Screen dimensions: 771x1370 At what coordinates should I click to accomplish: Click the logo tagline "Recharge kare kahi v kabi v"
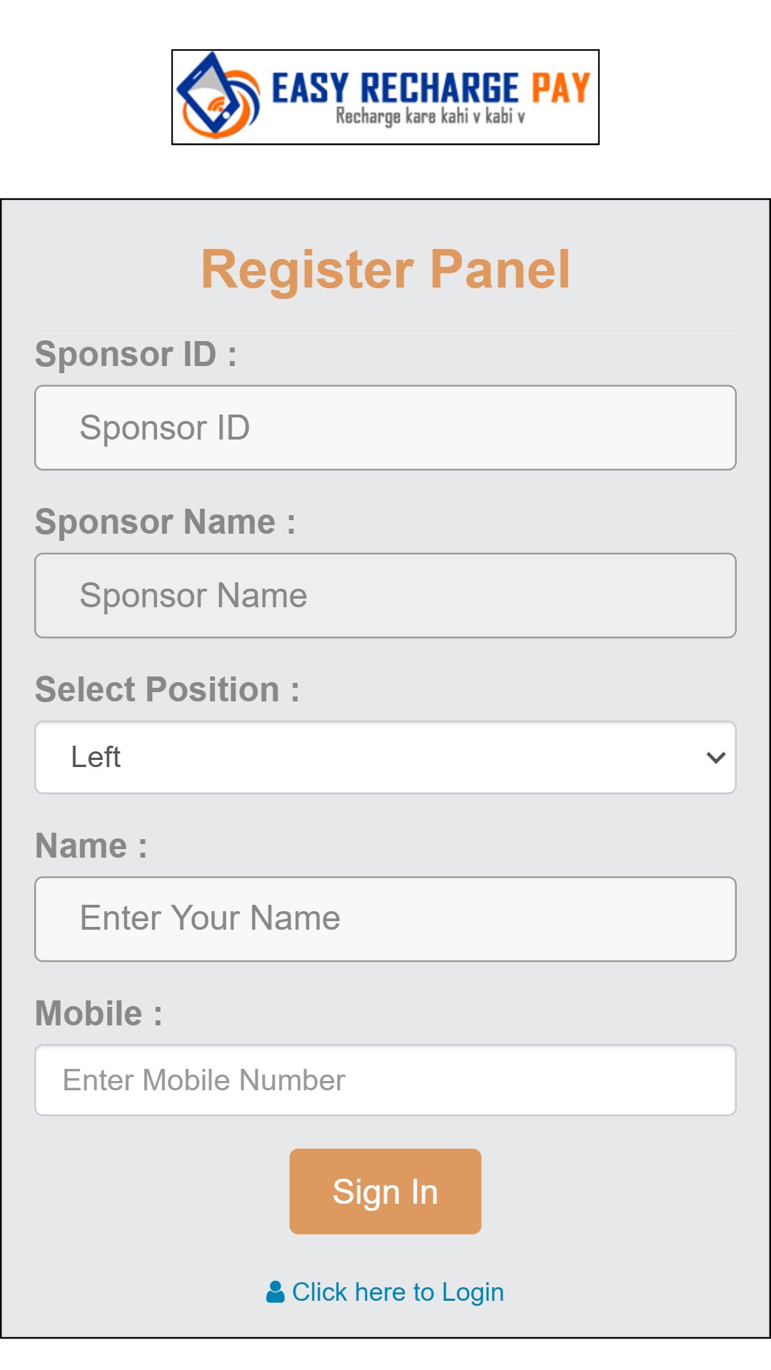click(x=430, y=116)
